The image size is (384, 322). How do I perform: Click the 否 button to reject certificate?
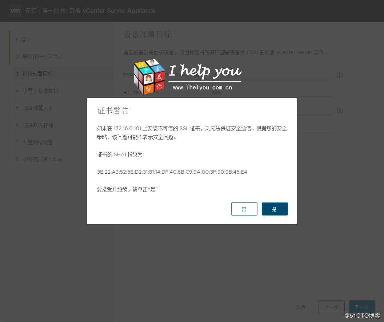pos(244,209)
